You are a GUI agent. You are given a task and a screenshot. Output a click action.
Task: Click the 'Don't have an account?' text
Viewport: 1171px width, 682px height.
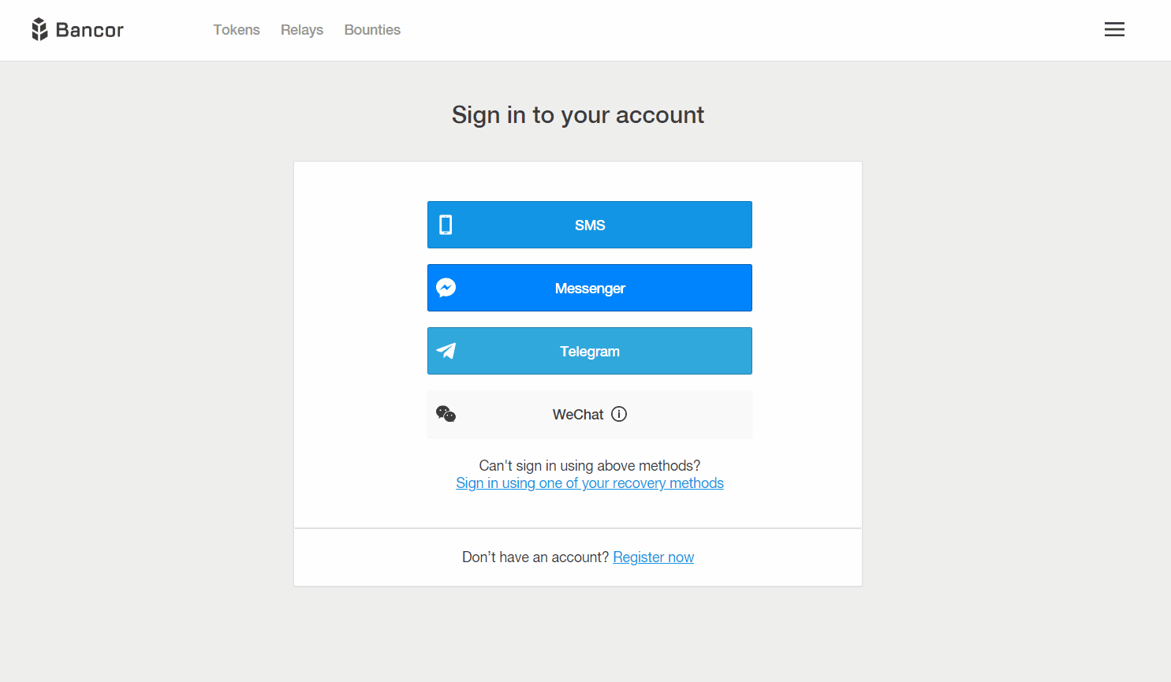pos(535,557)
